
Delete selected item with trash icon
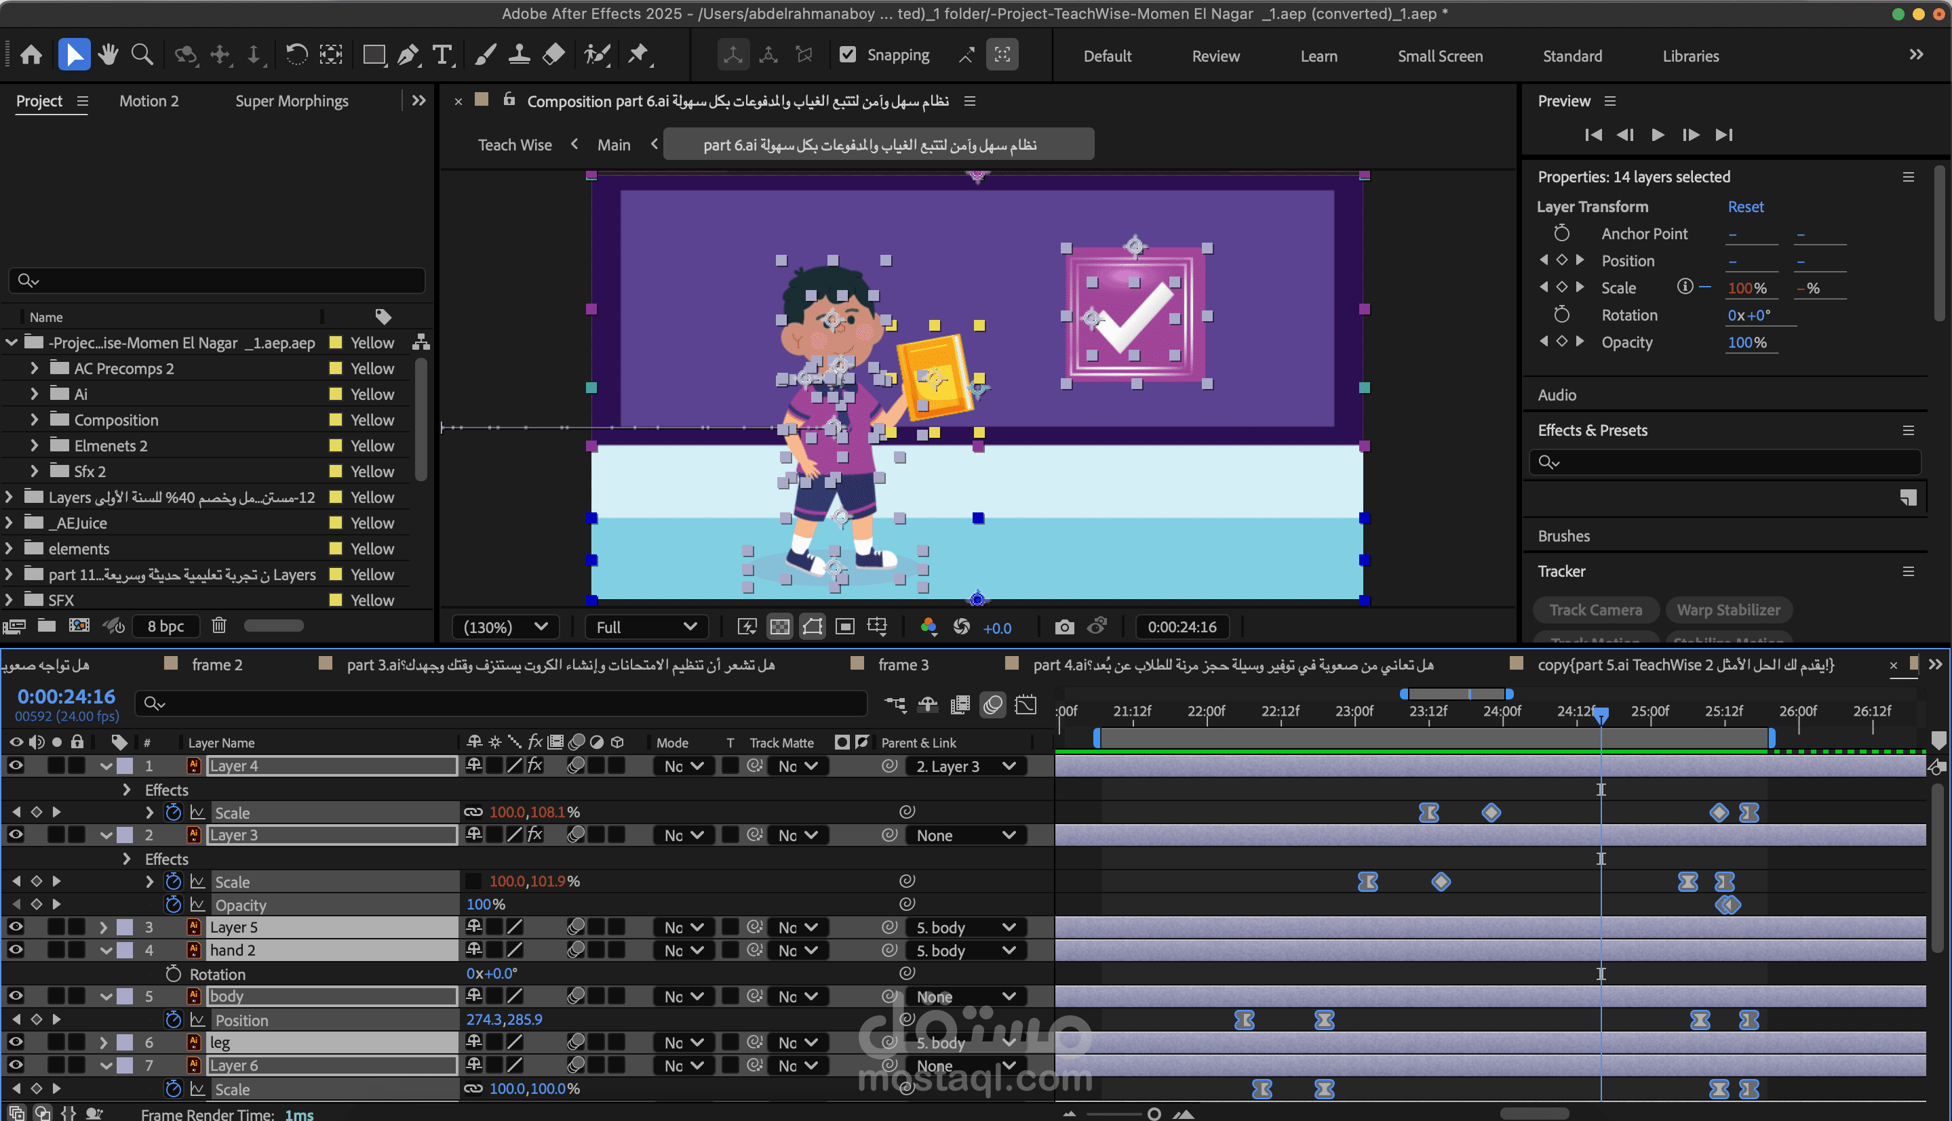coord(219,625)
